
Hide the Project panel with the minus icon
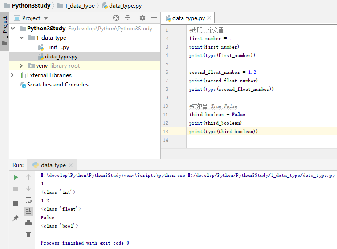pyautogui.click(x=154, y=18)
